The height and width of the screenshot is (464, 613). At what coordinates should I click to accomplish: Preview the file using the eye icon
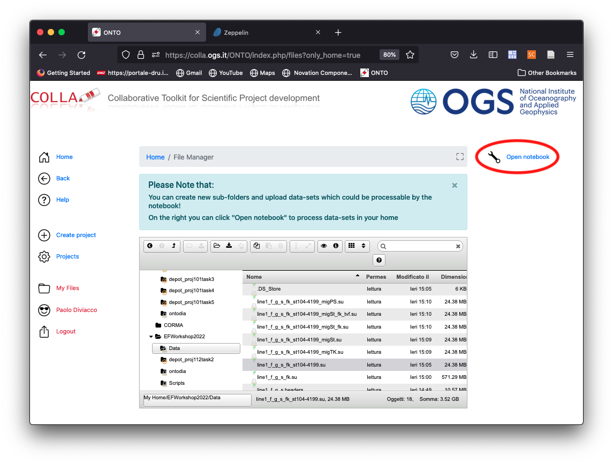point(323,246)
